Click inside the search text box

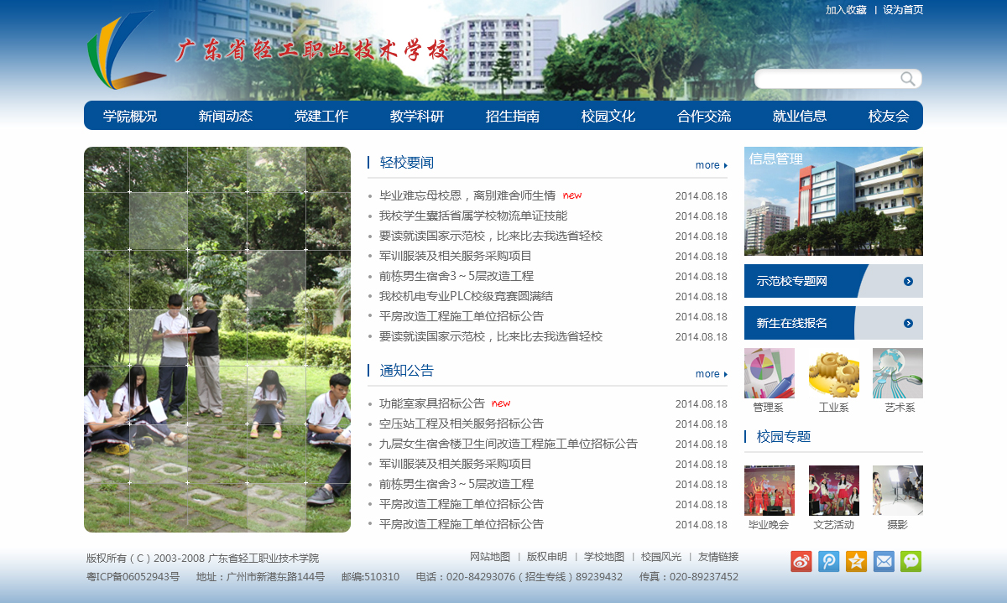tap(827, 79)
